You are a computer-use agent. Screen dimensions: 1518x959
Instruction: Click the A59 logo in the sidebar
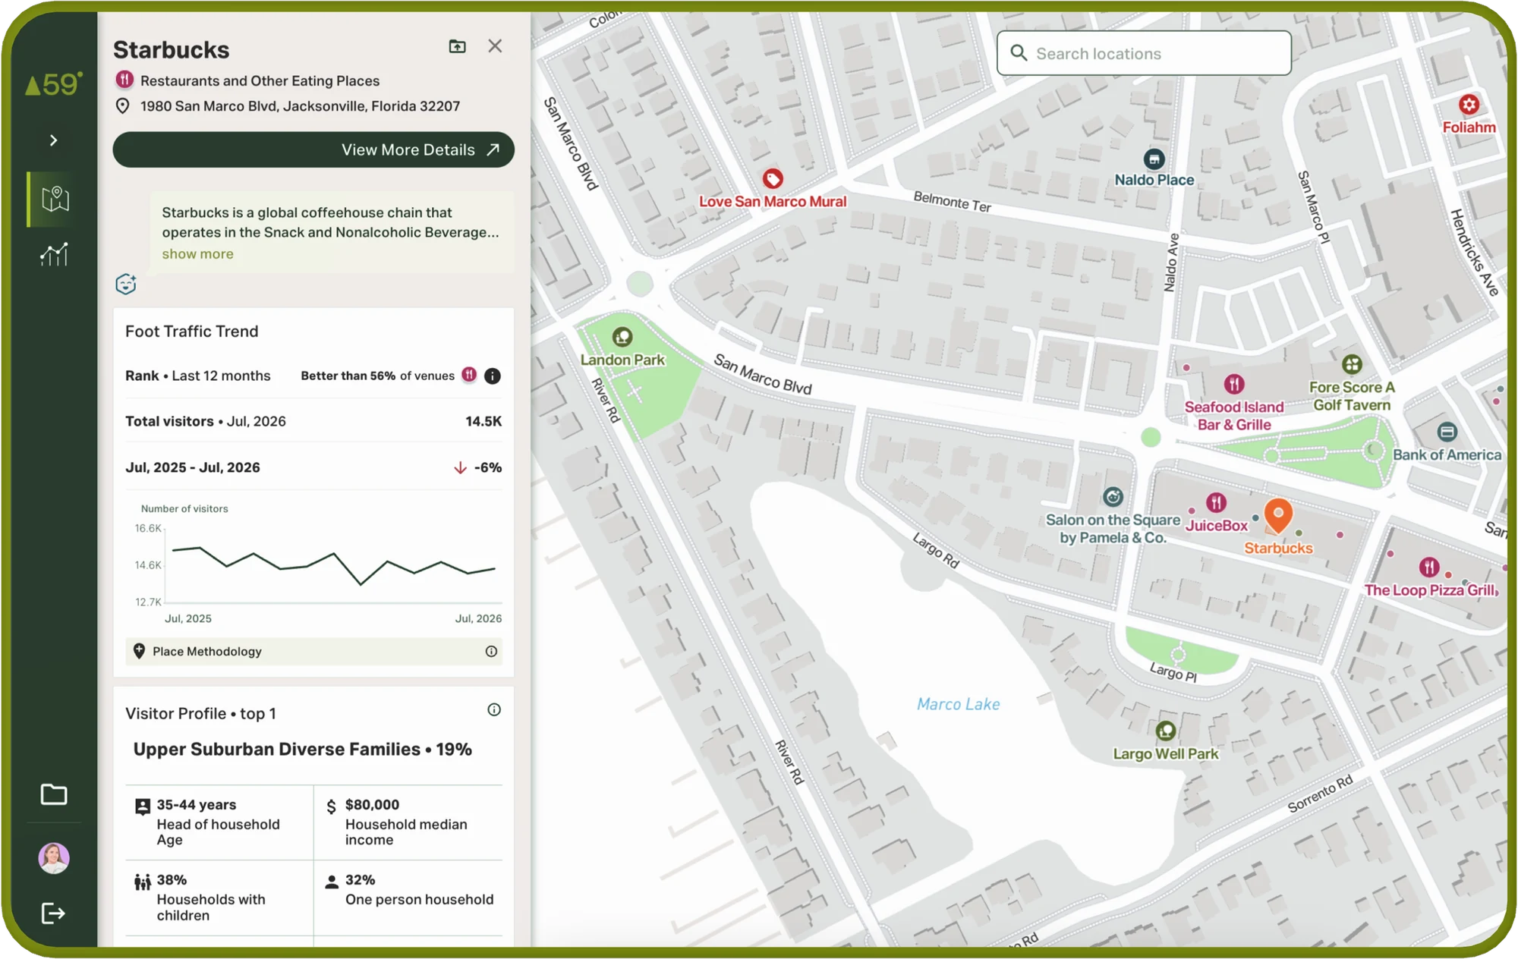[x=54, y=83]
